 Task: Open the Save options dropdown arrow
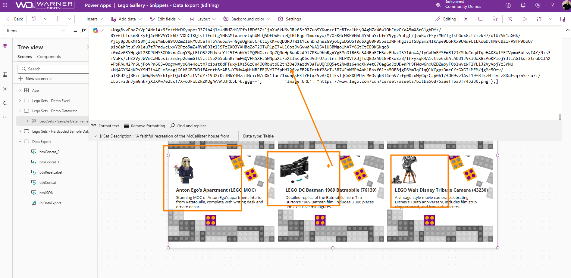(x=551, y=19)
